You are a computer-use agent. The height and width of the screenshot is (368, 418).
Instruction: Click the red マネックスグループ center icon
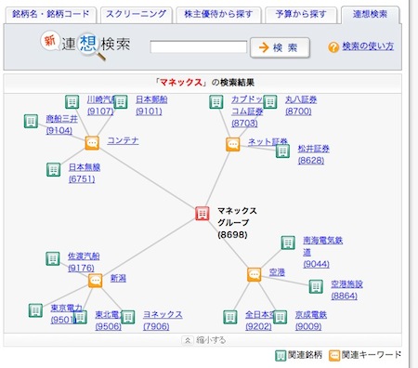[202, 214]
